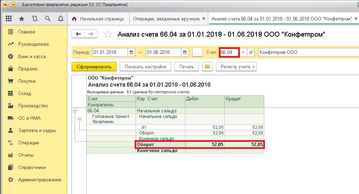Open notifications bell icon

[61, 19]
